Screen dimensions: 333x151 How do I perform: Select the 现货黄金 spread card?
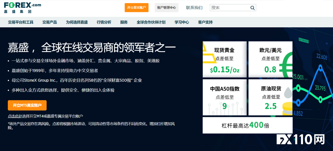coord(225,59)
